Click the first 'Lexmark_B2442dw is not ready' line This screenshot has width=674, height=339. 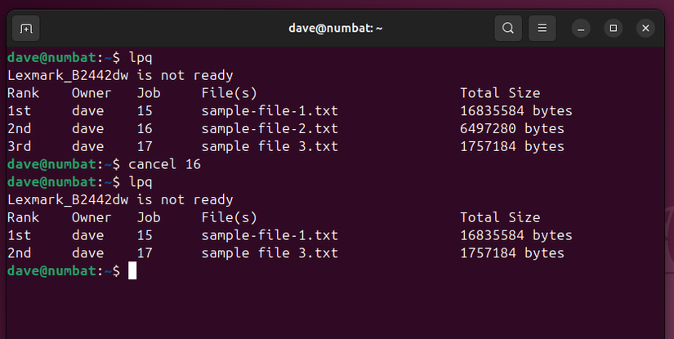tap(120, 75)
